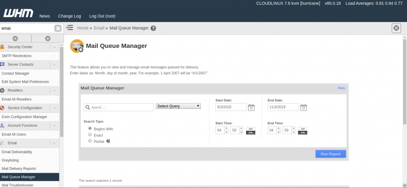The width and height of the screenshot is (407, 188).
Task: Click the Server Contacts people icon
Action: (x=2, y=65)
